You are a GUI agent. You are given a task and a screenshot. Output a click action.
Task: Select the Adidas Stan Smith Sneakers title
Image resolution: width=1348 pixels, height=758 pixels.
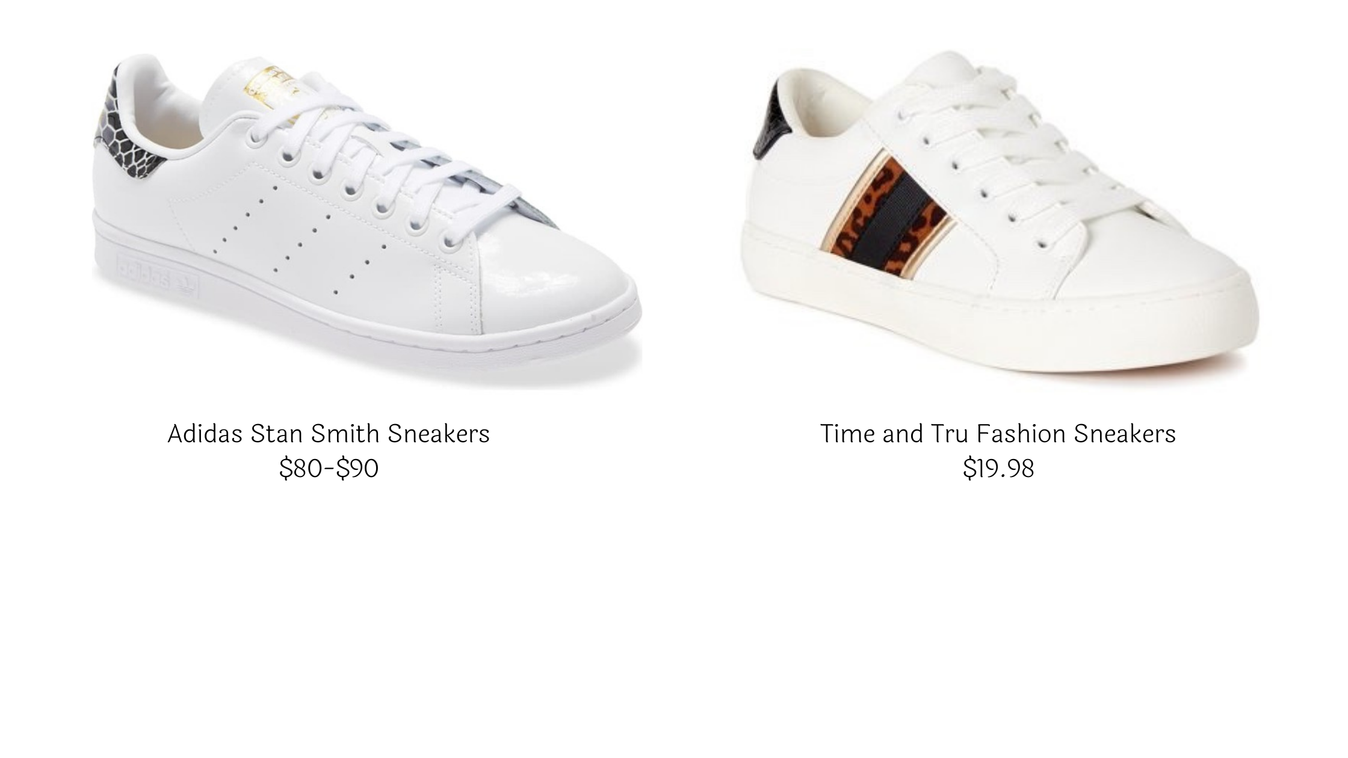click(x=329, y=433)
